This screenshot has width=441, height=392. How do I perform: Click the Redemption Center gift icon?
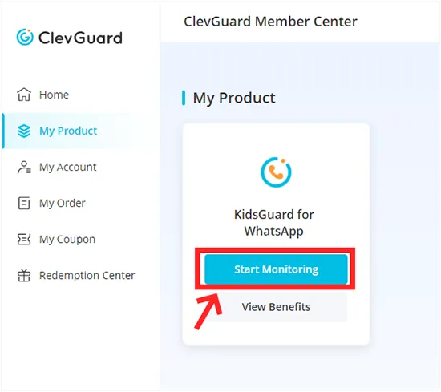[24, 275]
